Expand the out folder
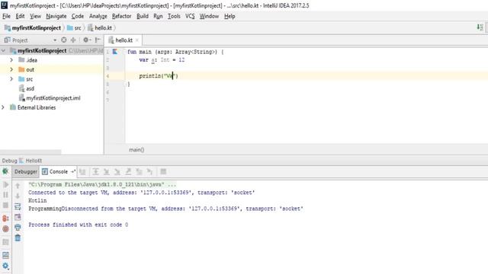Screen dimensions: 488x274 pos(11,69)
